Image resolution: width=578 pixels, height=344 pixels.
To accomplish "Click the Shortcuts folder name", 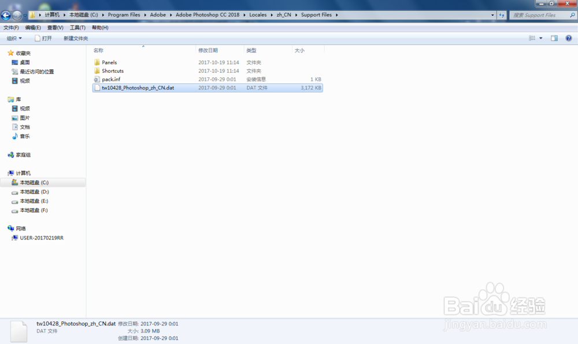I will (113, 70).
